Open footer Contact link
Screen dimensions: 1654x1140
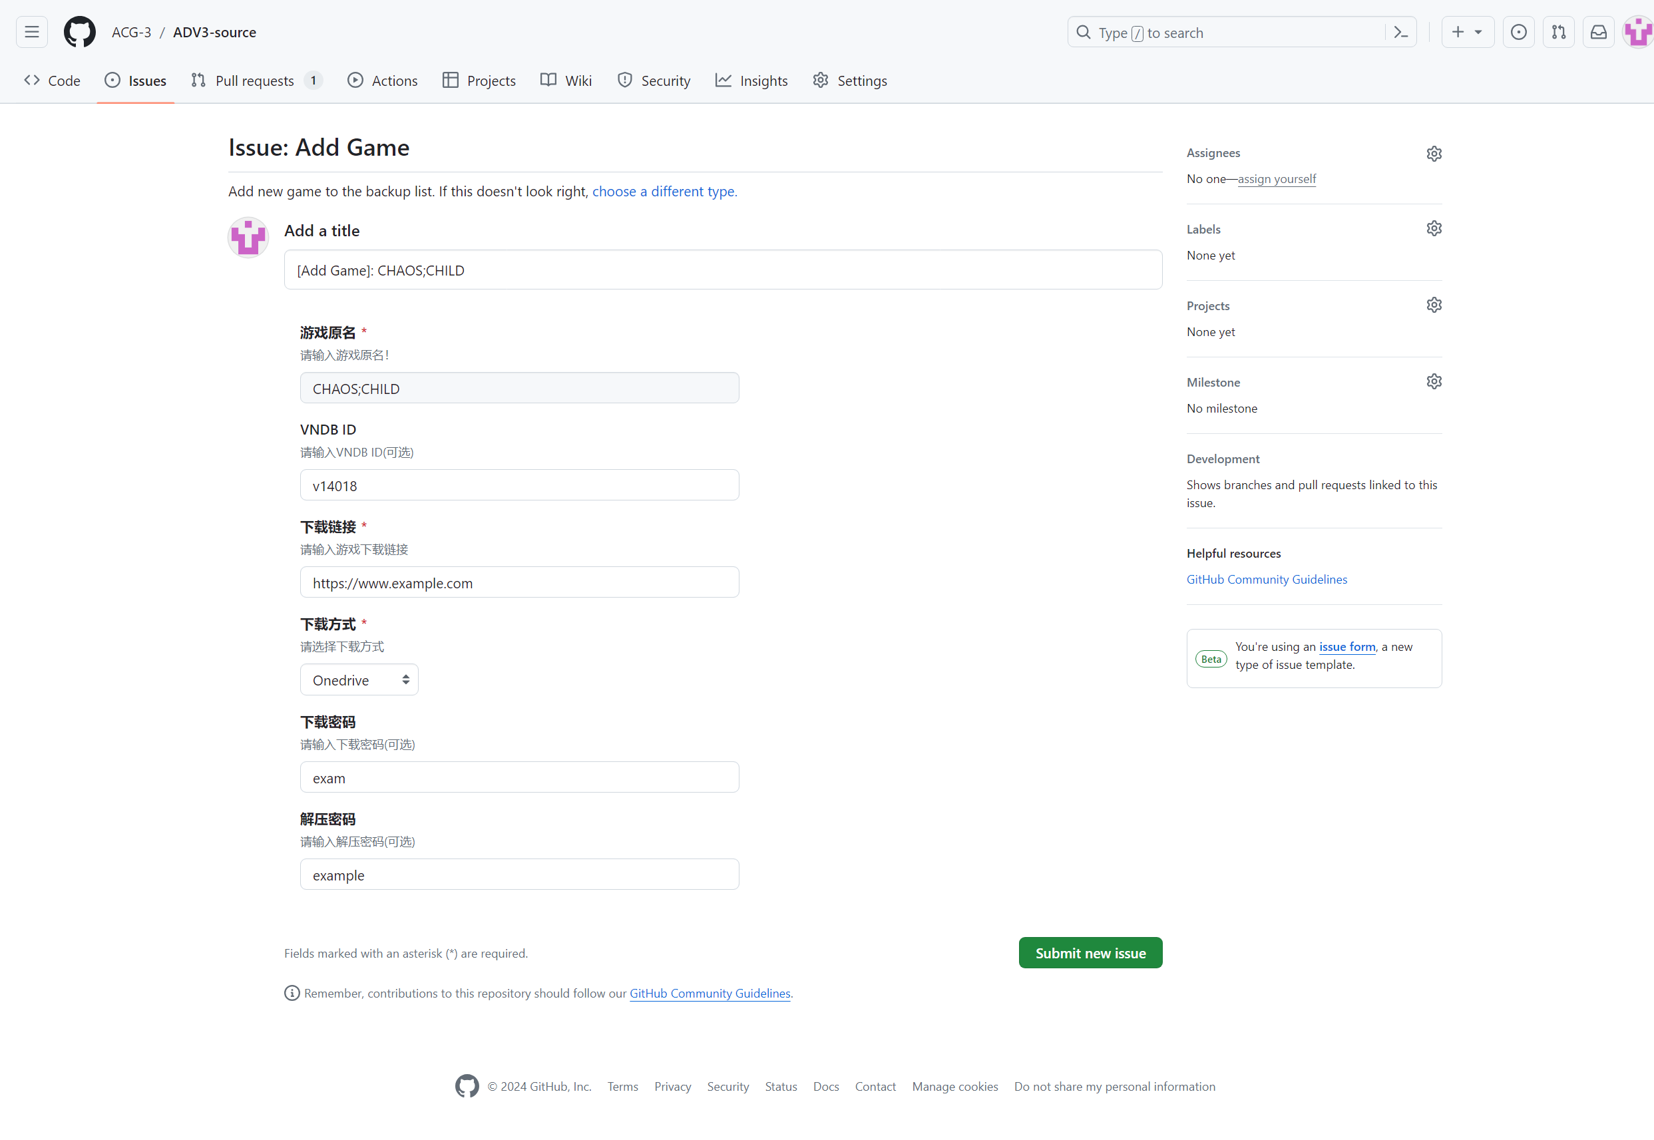point(875,1087)
